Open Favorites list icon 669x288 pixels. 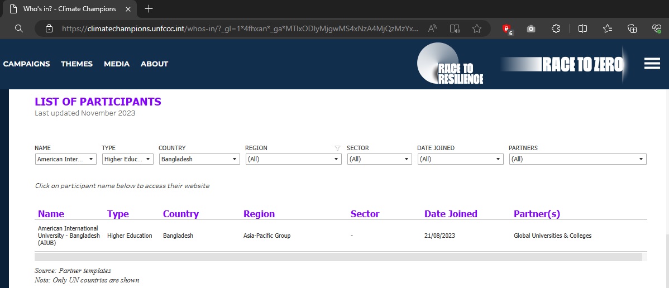pyautogui.click(x=608, y=28)
